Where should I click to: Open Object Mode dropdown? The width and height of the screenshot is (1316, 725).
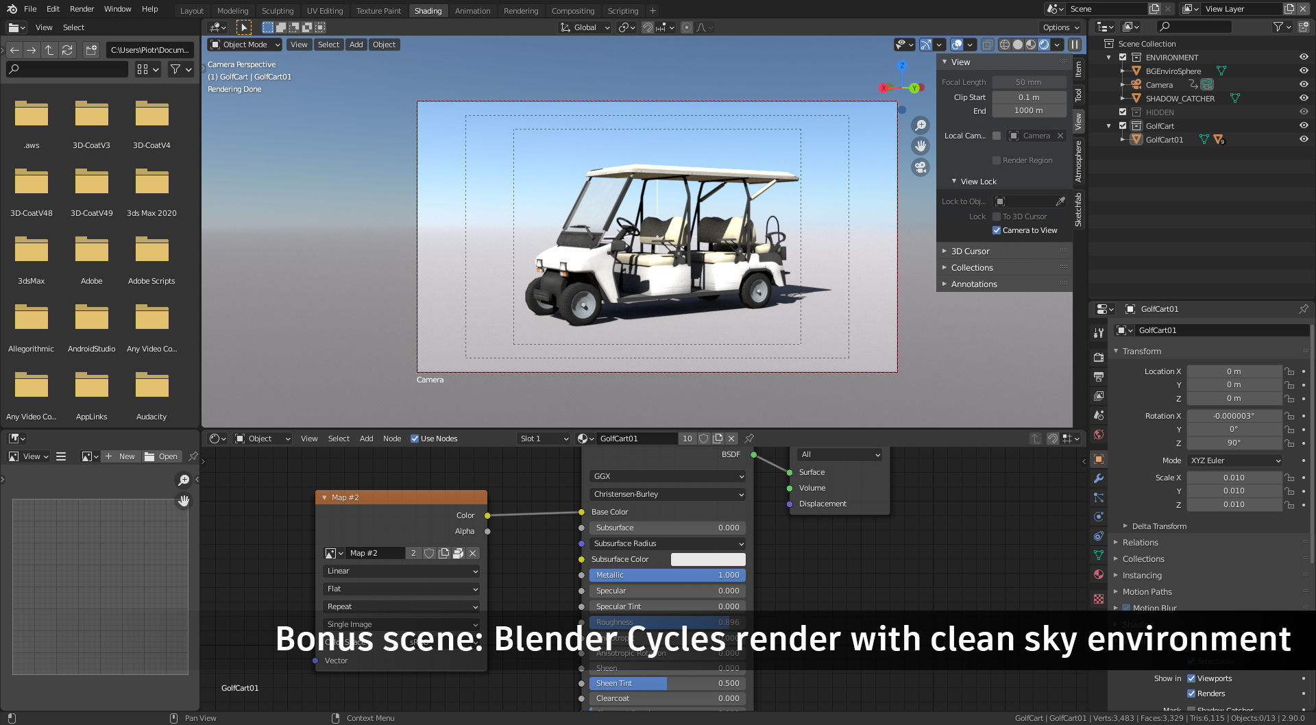click(245, 45)
